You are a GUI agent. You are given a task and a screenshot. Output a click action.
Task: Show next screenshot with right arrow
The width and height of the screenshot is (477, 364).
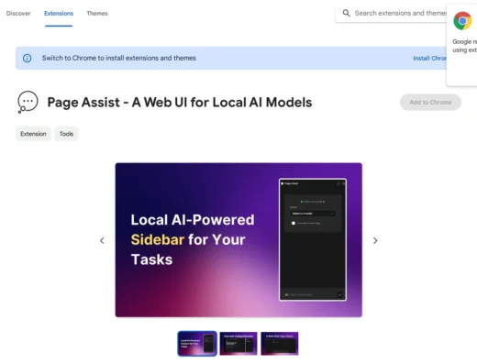pyautogui.click(x=375, y=241)
